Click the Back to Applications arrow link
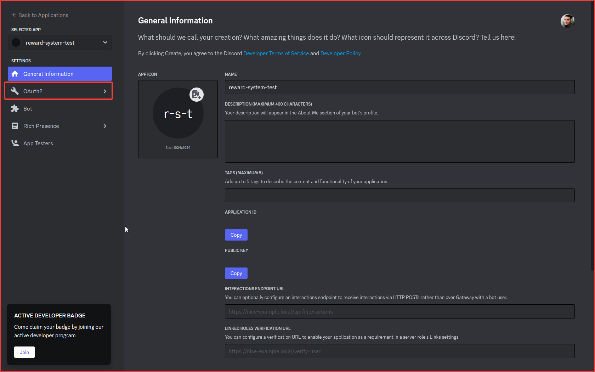This screenshot has width=595, height=372. pos(40,15)
